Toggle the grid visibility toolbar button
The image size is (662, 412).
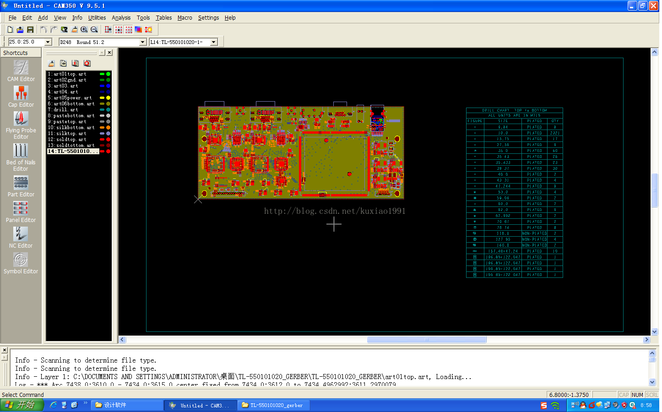(x=129, y=30)
